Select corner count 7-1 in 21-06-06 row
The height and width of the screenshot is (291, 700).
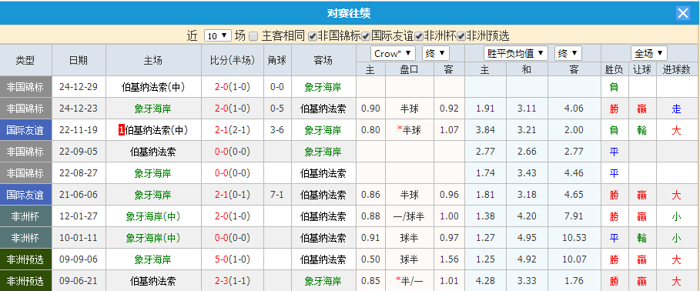277,195
